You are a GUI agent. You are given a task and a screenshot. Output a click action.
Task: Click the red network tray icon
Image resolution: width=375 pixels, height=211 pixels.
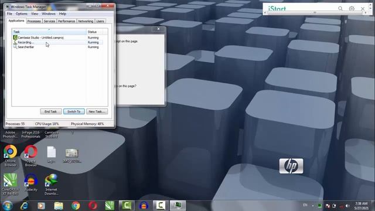[x=342, y=206]
